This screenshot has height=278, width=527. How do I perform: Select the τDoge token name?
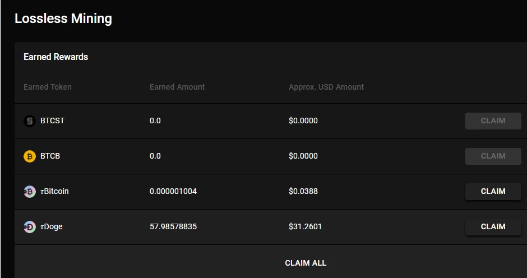(52, 226)
